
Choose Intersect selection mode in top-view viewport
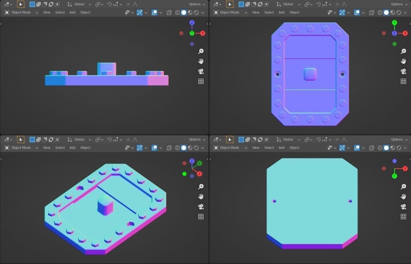point(266,4)
